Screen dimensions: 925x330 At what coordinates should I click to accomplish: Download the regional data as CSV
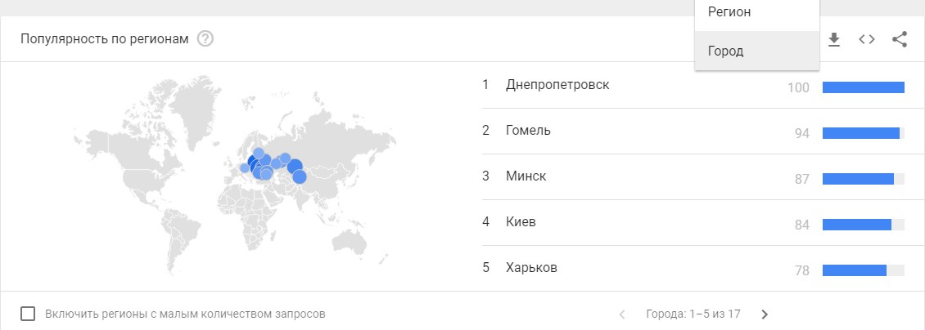click(834, 39)
